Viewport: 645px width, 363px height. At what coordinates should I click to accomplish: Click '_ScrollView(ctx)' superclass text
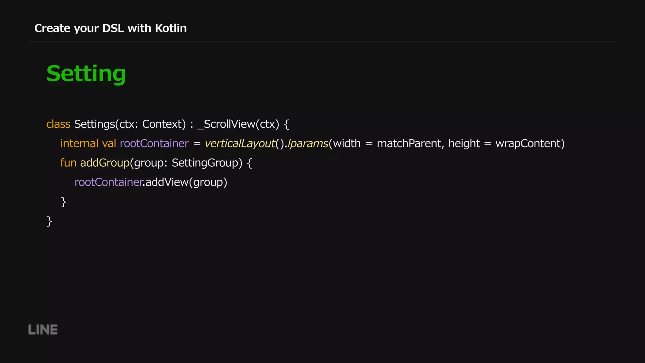pyautogui.click(x=238, y=124)
